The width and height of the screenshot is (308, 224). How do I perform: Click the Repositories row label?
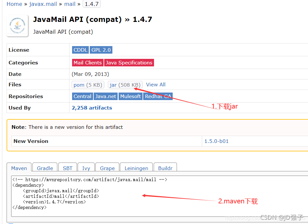click(26, 96)
